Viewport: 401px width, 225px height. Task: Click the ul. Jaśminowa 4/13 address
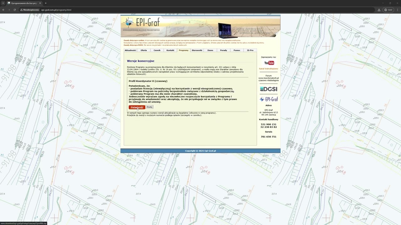(x=268, y=112)
